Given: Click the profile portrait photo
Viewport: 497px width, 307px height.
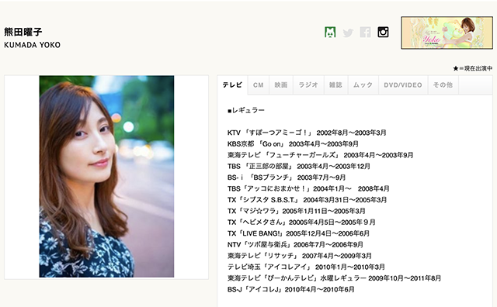Looking at the screenshot, I should (106, 177).
